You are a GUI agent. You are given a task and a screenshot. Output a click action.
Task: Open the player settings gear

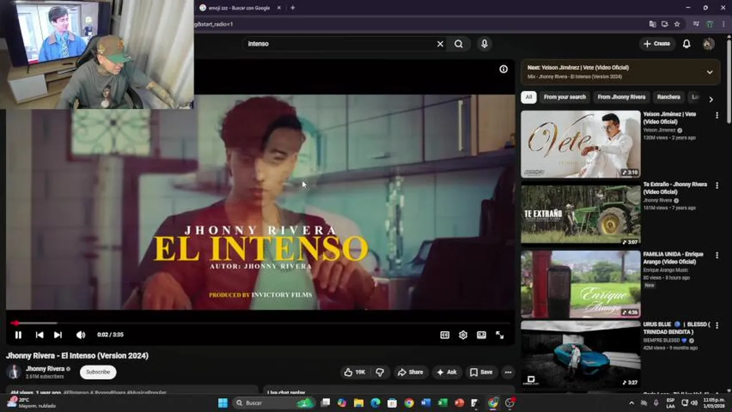(x=463, y=335)
